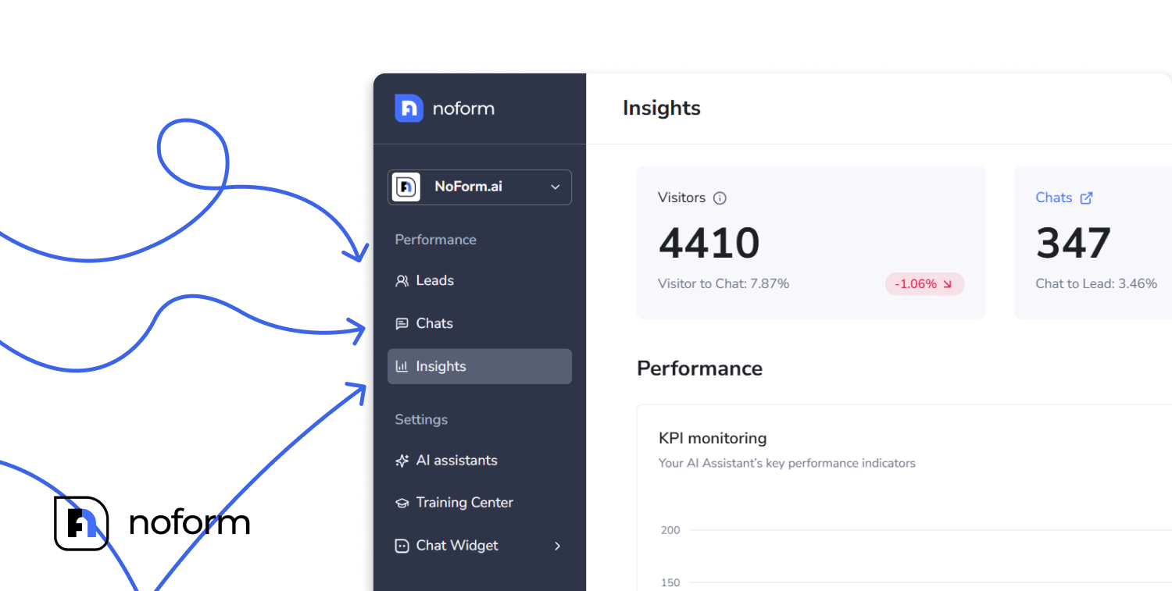
Task: Expand the Chat Widget submenu chevron
Action: click(557, 546)
